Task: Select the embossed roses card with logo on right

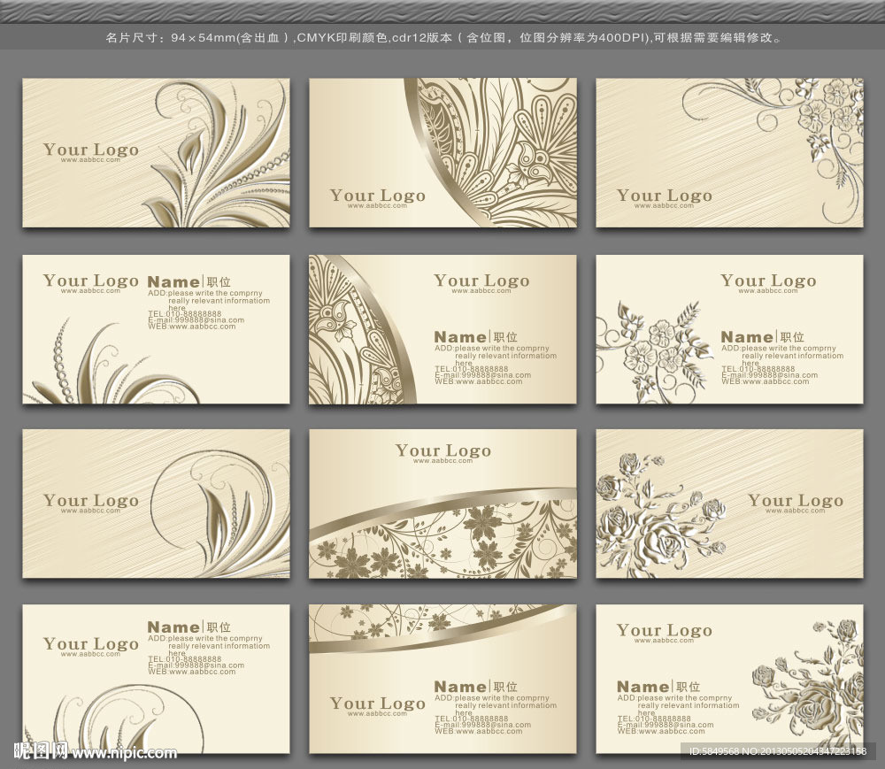Action: tap(730, 504)
